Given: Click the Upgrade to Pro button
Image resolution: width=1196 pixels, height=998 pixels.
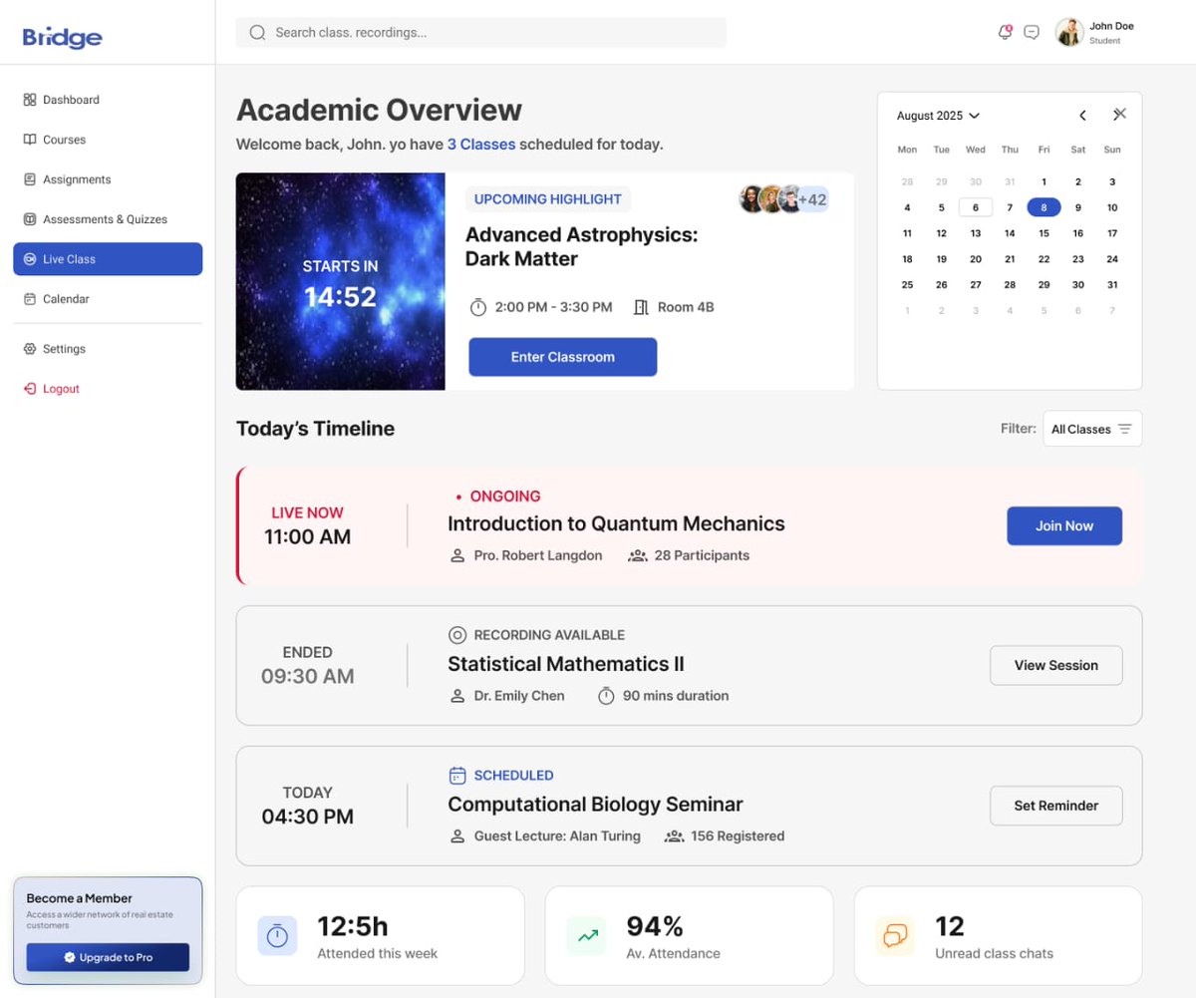Looking at the screenshot, I should (108, 957).
